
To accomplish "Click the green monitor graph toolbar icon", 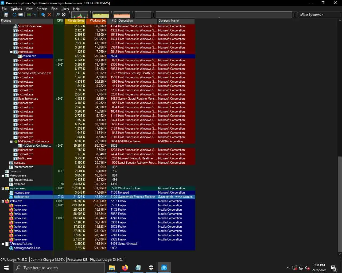I will [x=29, y=15].
